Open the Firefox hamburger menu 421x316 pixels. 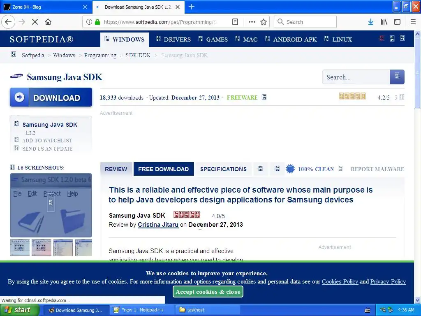[413, 22]
